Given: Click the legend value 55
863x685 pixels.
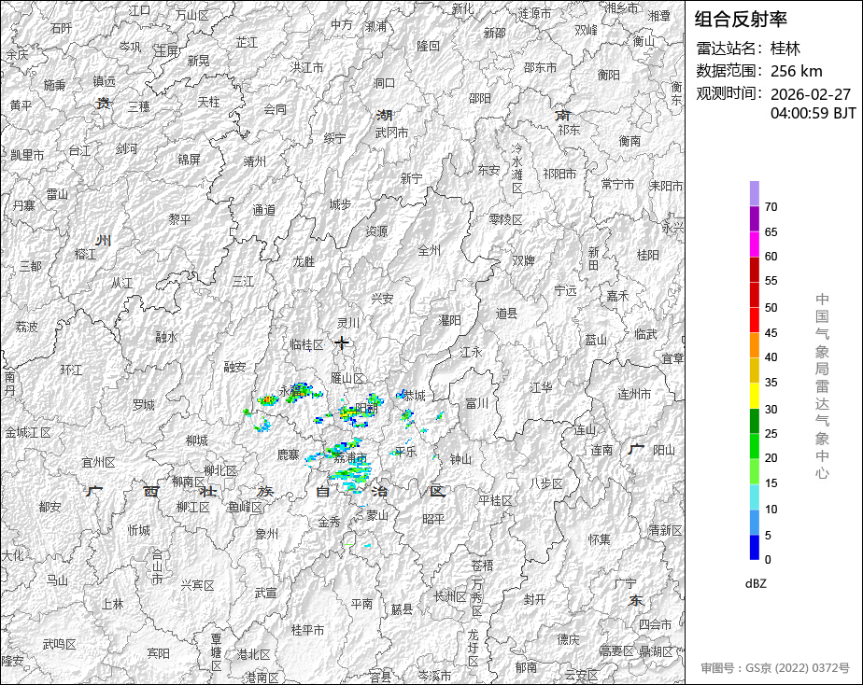Looking at the screenshot, I should [771, 281].
